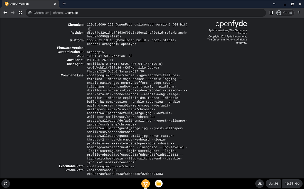Select the Jul 29 date in the status bar
The image size is (304, 189).
(273, 183)
